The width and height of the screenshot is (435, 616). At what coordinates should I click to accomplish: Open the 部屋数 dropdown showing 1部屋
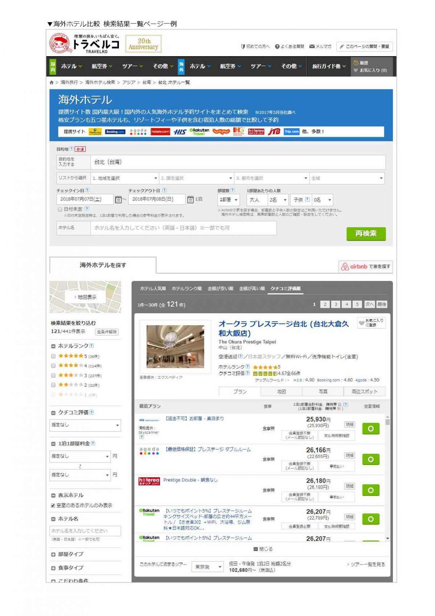click(228, 200)
